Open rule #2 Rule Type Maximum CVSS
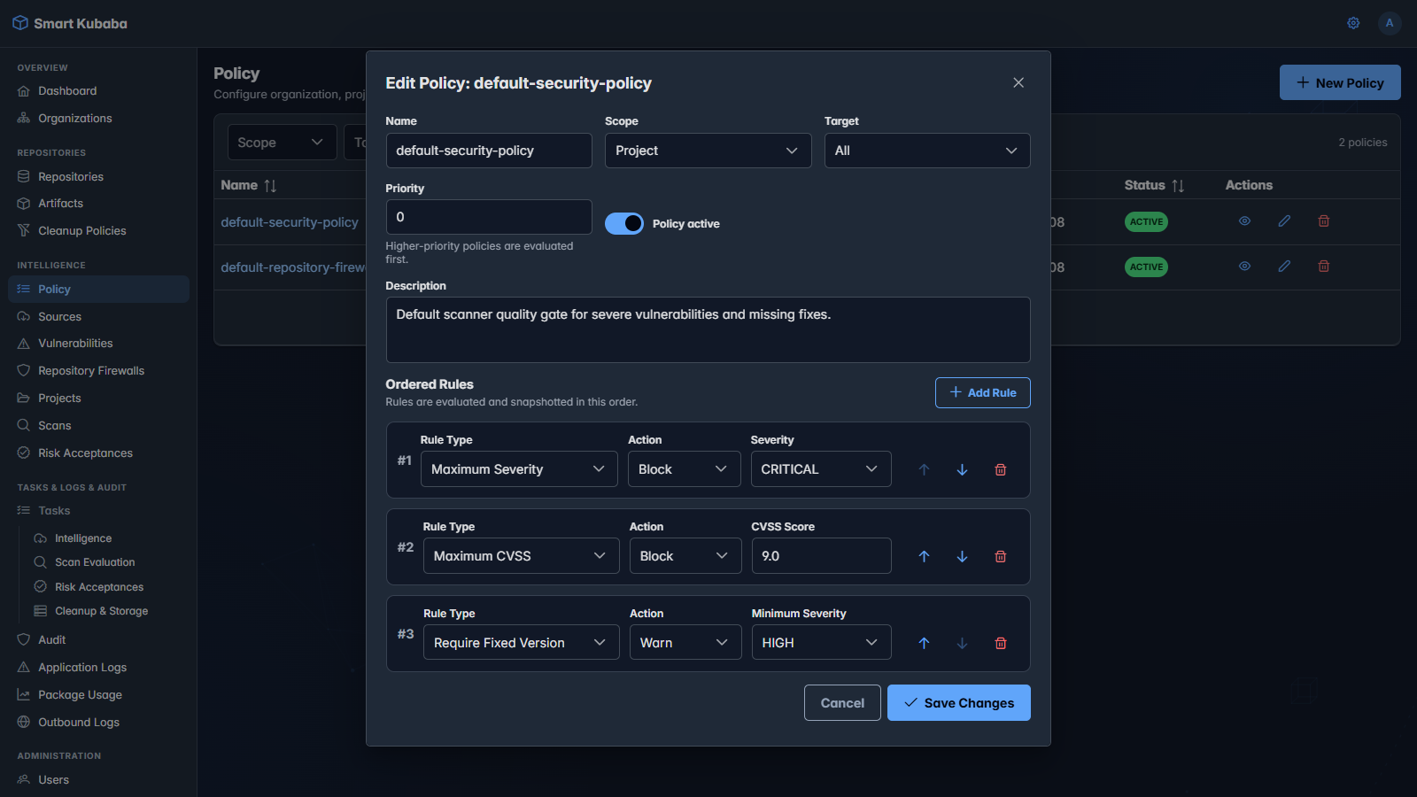This screenshot has width=1417, height=797. point(521,556)
